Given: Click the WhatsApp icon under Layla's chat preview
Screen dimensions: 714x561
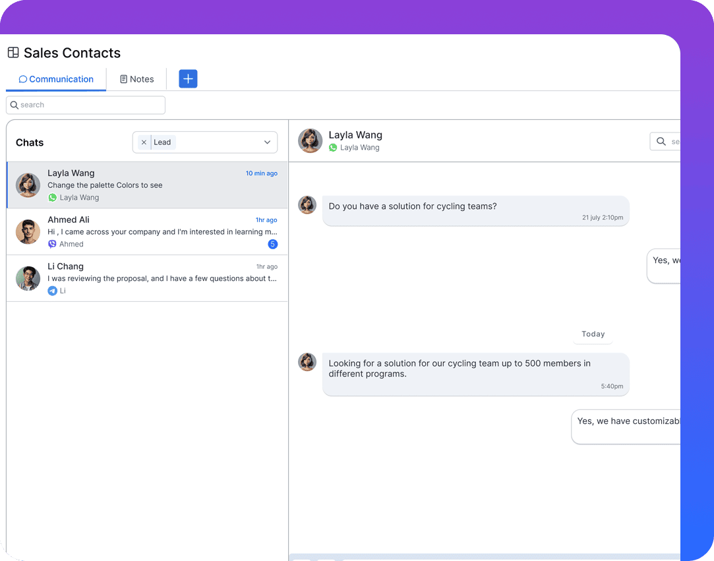Looking at the screenshot, I should click(52, 198).
